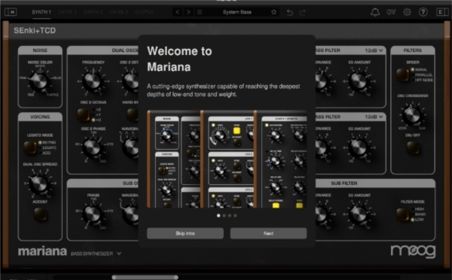
Task: Click the SEnki+TCD title text
Action: tap(35, 31)
